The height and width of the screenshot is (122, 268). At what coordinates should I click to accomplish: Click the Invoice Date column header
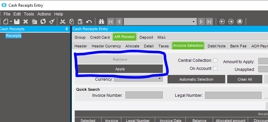[171, 120]
